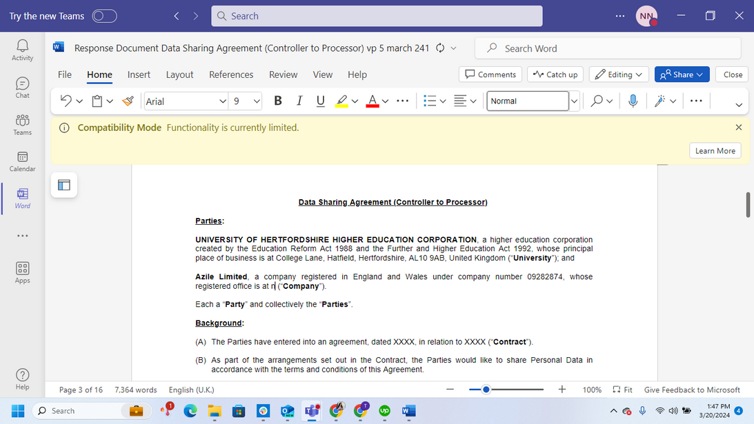The width and height of the screenshot is (754, 424).
Task: Apply Italic formatting
Action: [x=299, y=101]
